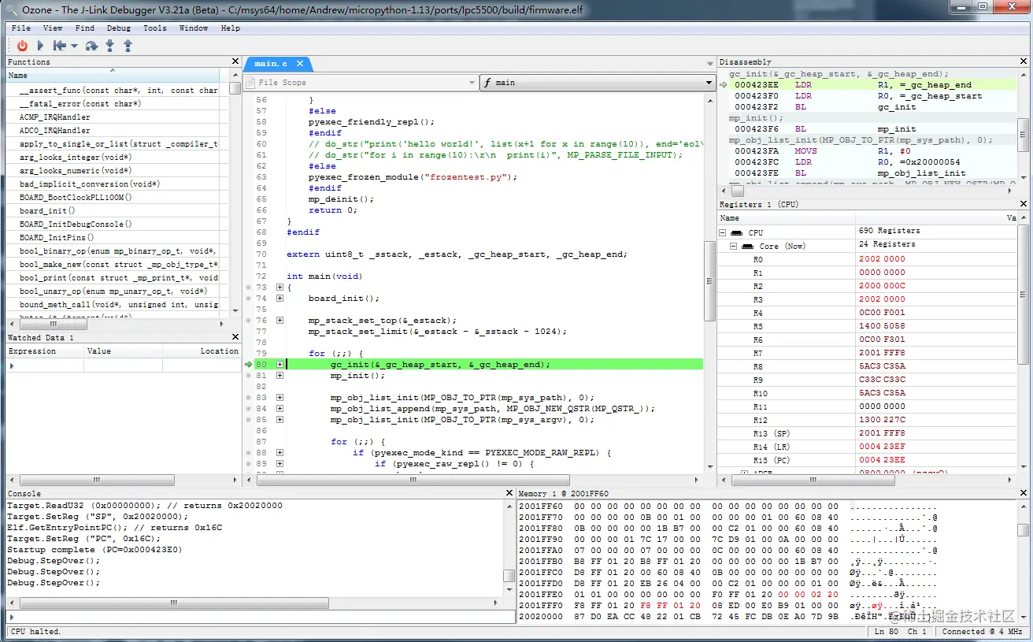This screenshot has width=1033, height=642.
Task: Expand line 76 inline assembly plus box
Action: click(280, 321)
